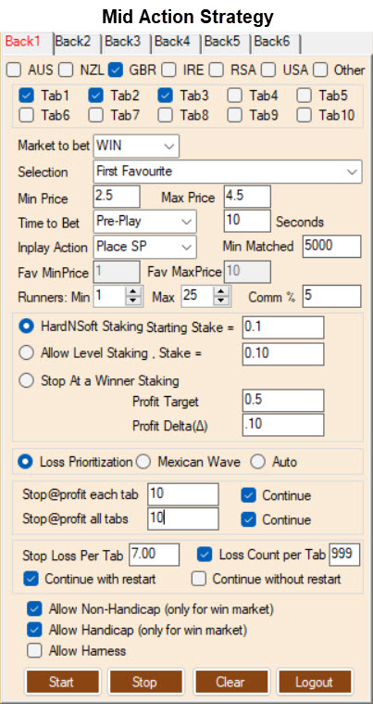Check the AUS country checkbox

[14, 70]
